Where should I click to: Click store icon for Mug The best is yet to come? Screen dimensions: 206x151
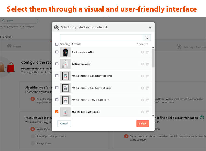[x=148, y=112]
